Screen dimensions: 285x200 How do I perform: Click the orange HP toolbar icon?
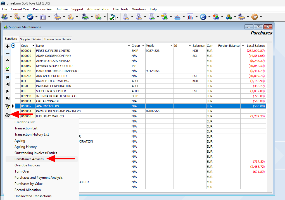pos(254,17)
